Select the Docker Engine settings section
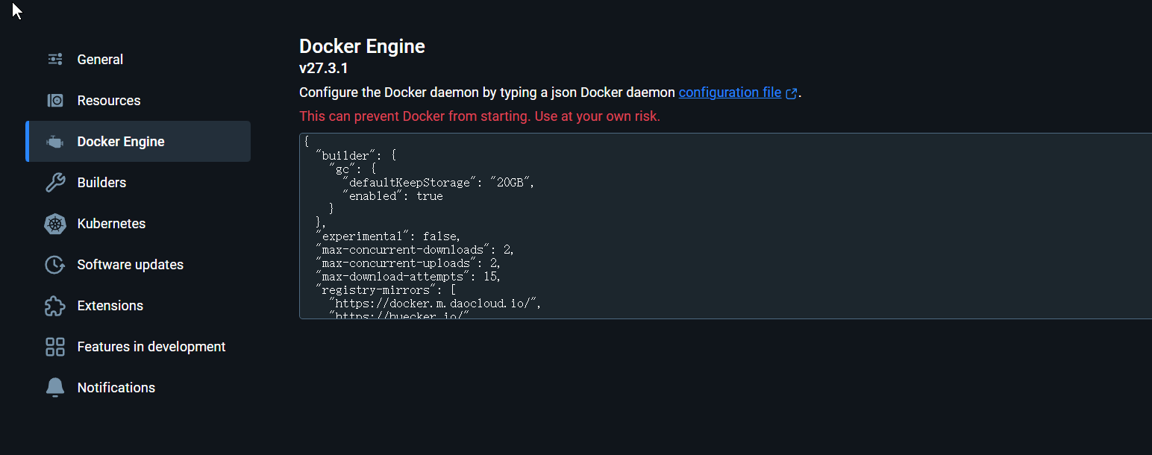Image resolution: width=1152 pixels, height=455 pixels. tap(138, 142)
